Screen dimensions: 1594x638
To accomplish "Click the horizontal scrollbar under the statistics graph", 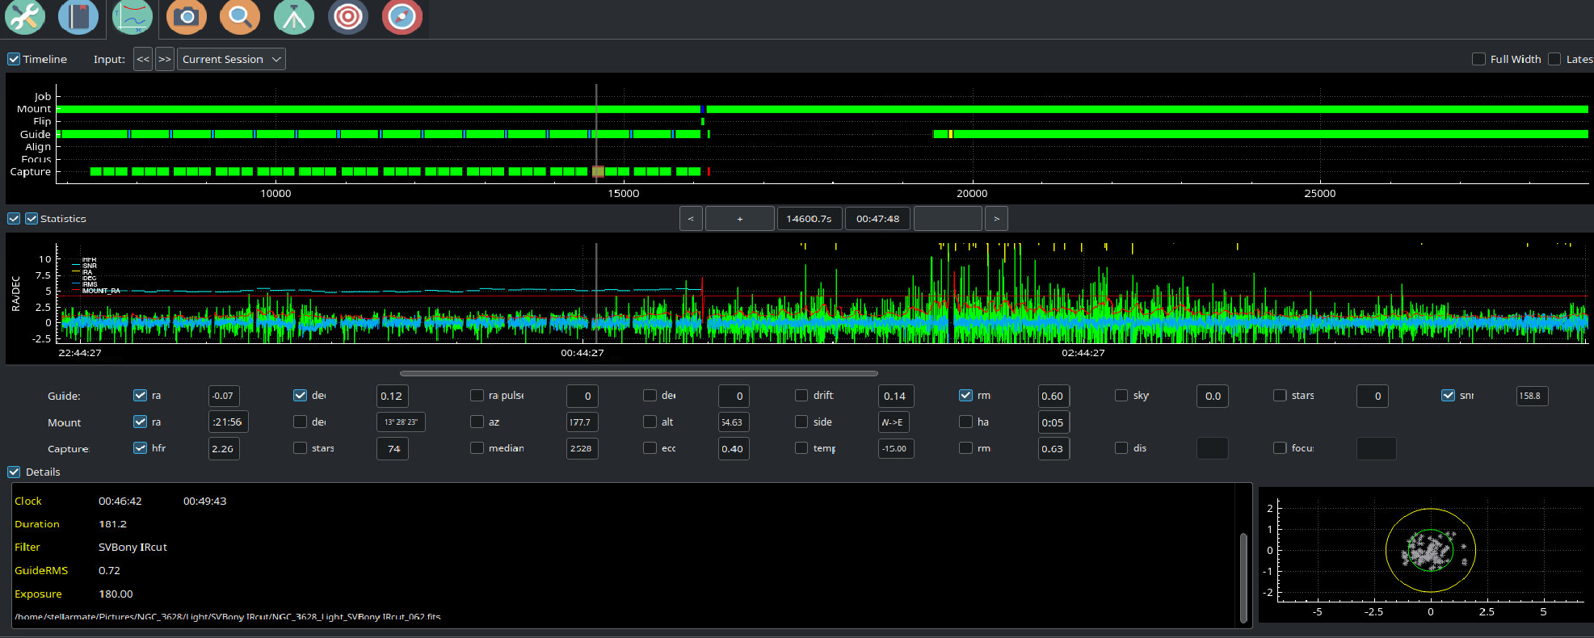I will pos(639,373).
